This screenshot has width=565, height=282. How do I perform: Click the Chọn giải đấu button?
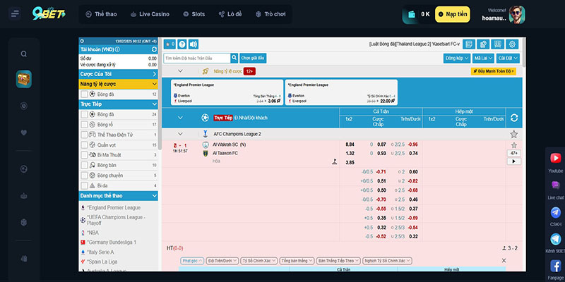253,59
